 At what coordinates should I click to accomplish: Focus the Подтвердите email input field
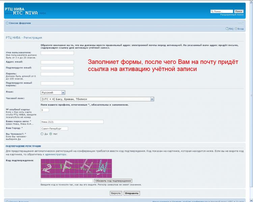[x=57, y=68]
